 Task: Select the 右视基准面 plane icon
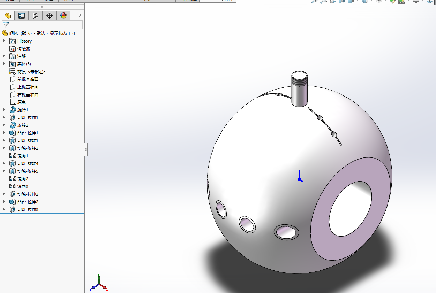tap(13, 95)
